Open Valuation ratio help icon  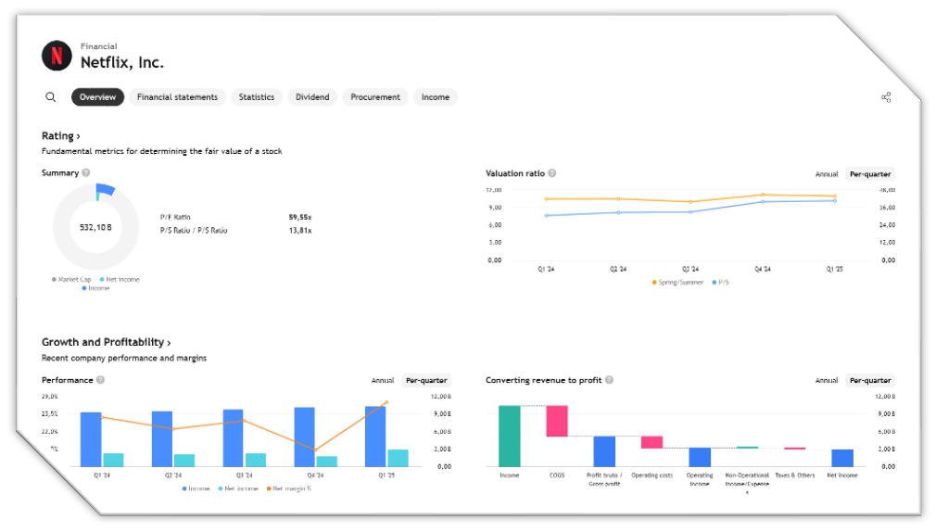(552, 173)
